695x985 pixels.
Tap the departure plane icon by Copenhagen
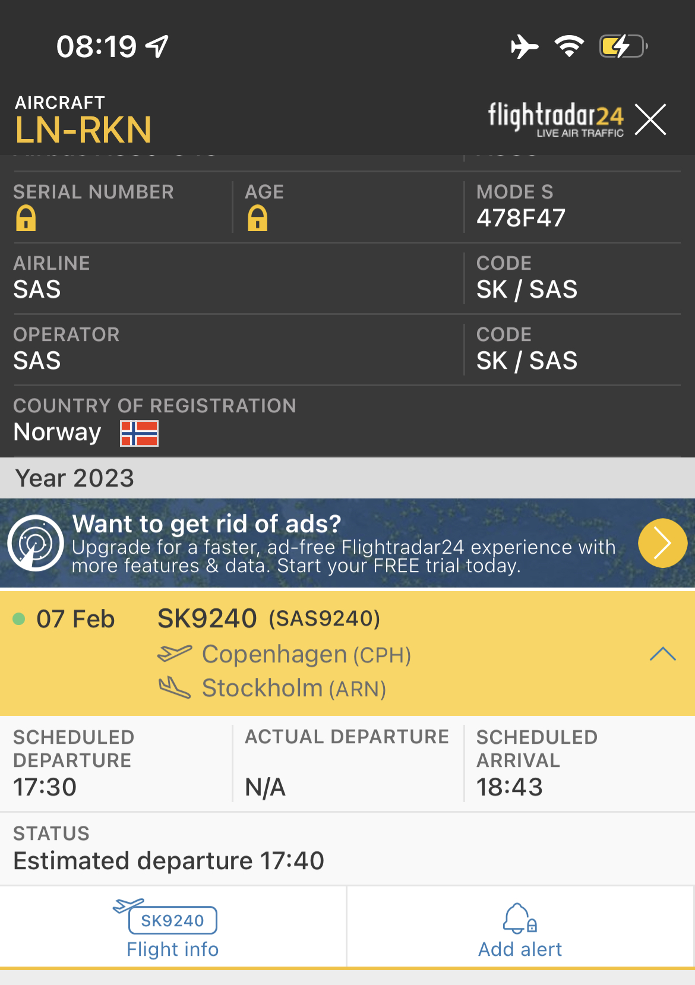coord(175,653)
